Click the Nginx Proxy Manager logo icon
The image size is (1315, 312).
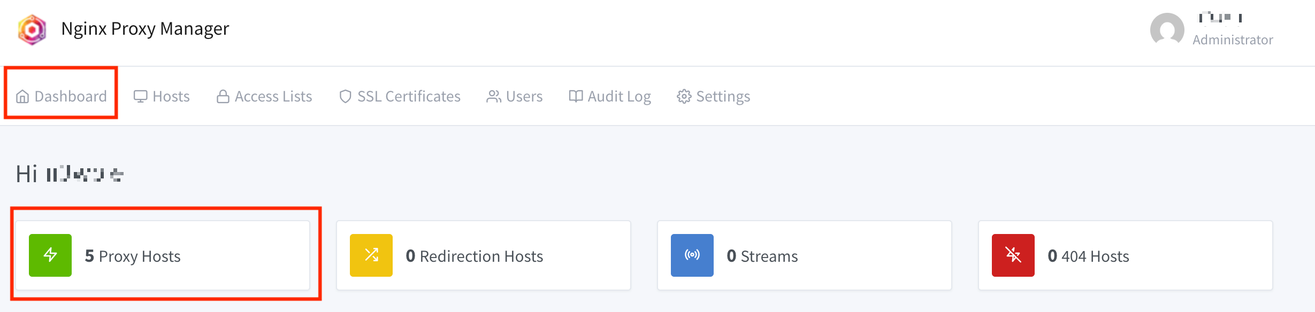[32, 29]
